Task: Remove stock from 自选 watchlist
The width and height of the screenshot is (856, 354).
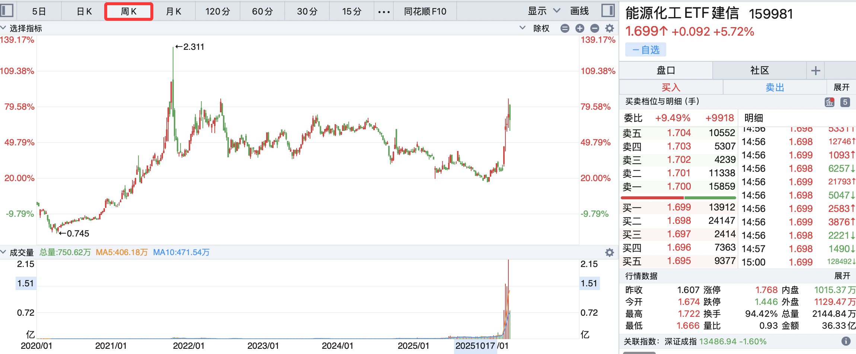Action: (645, 50)
